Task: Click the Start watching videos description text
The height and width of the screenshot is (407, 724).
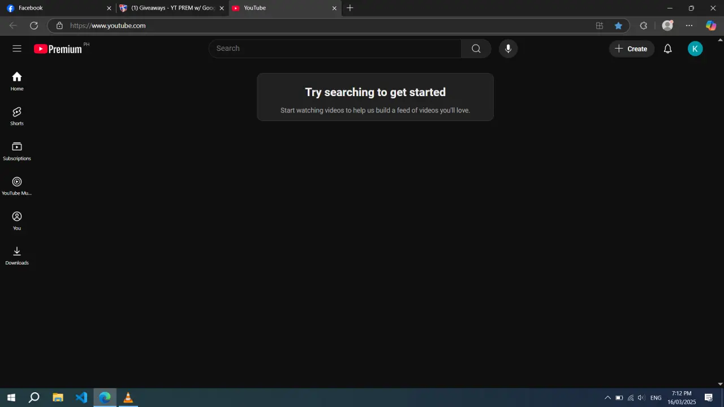Action: click(376, 110)
